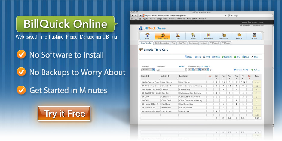Viewport: 282px width, 141px height.
Task: Click the Blog link in header
Action: coord(249,22)
